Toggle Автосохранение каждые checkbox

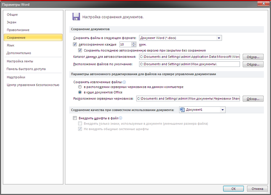pos(75,44)
